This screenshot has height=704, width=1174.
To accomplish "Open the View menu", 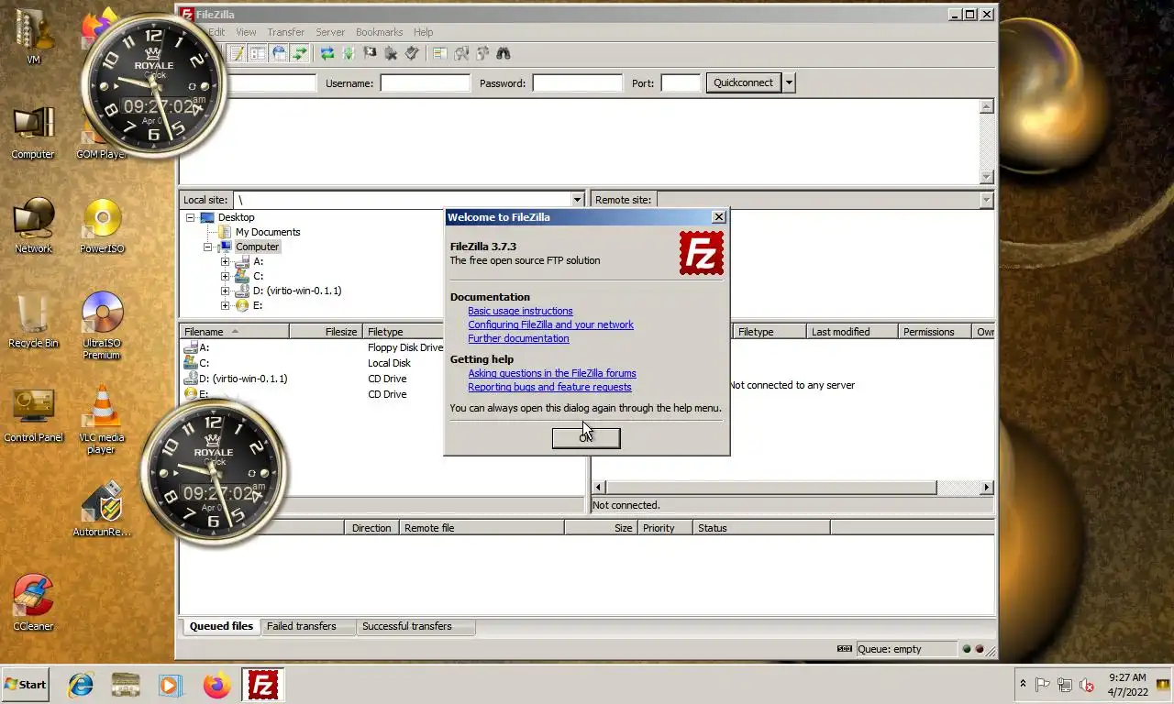I will (246, 32).
